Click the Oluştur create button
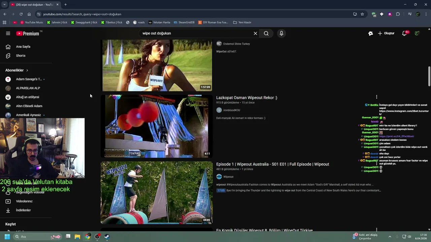The height and width of the screenshot is (242, 431). tap(386, 33)
